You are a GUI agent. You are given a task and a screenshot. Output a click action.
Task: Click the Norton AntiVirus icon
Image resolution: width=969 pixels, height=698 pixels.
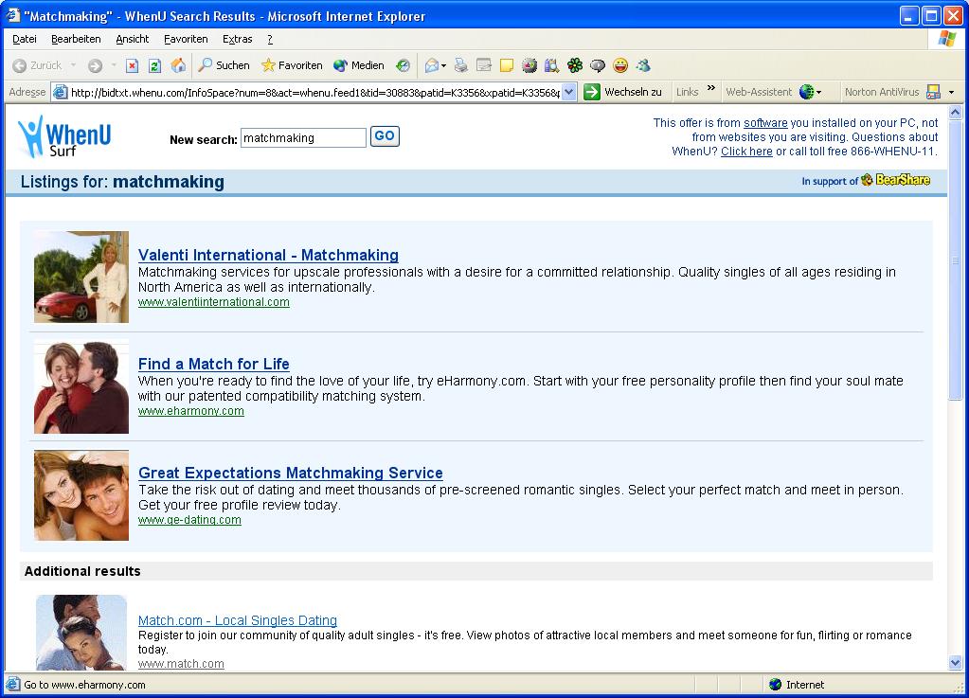933,92
